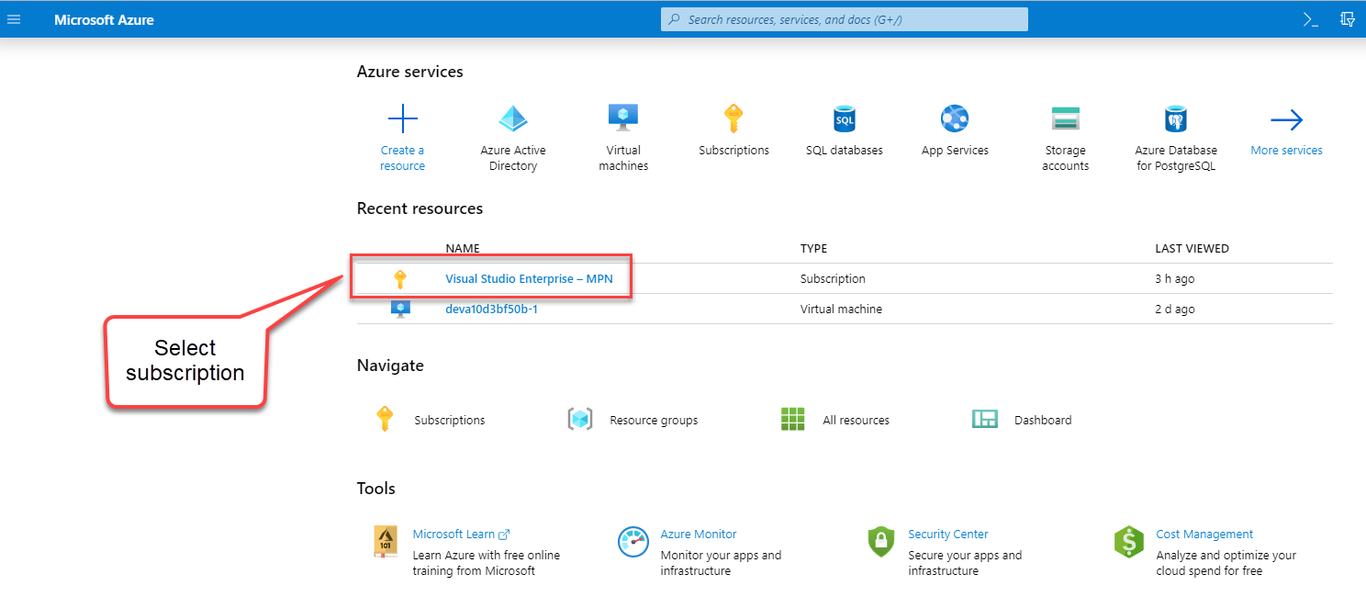Click Azure Monitor gauge icon
1366x608 pixels.
coord(633,542)
